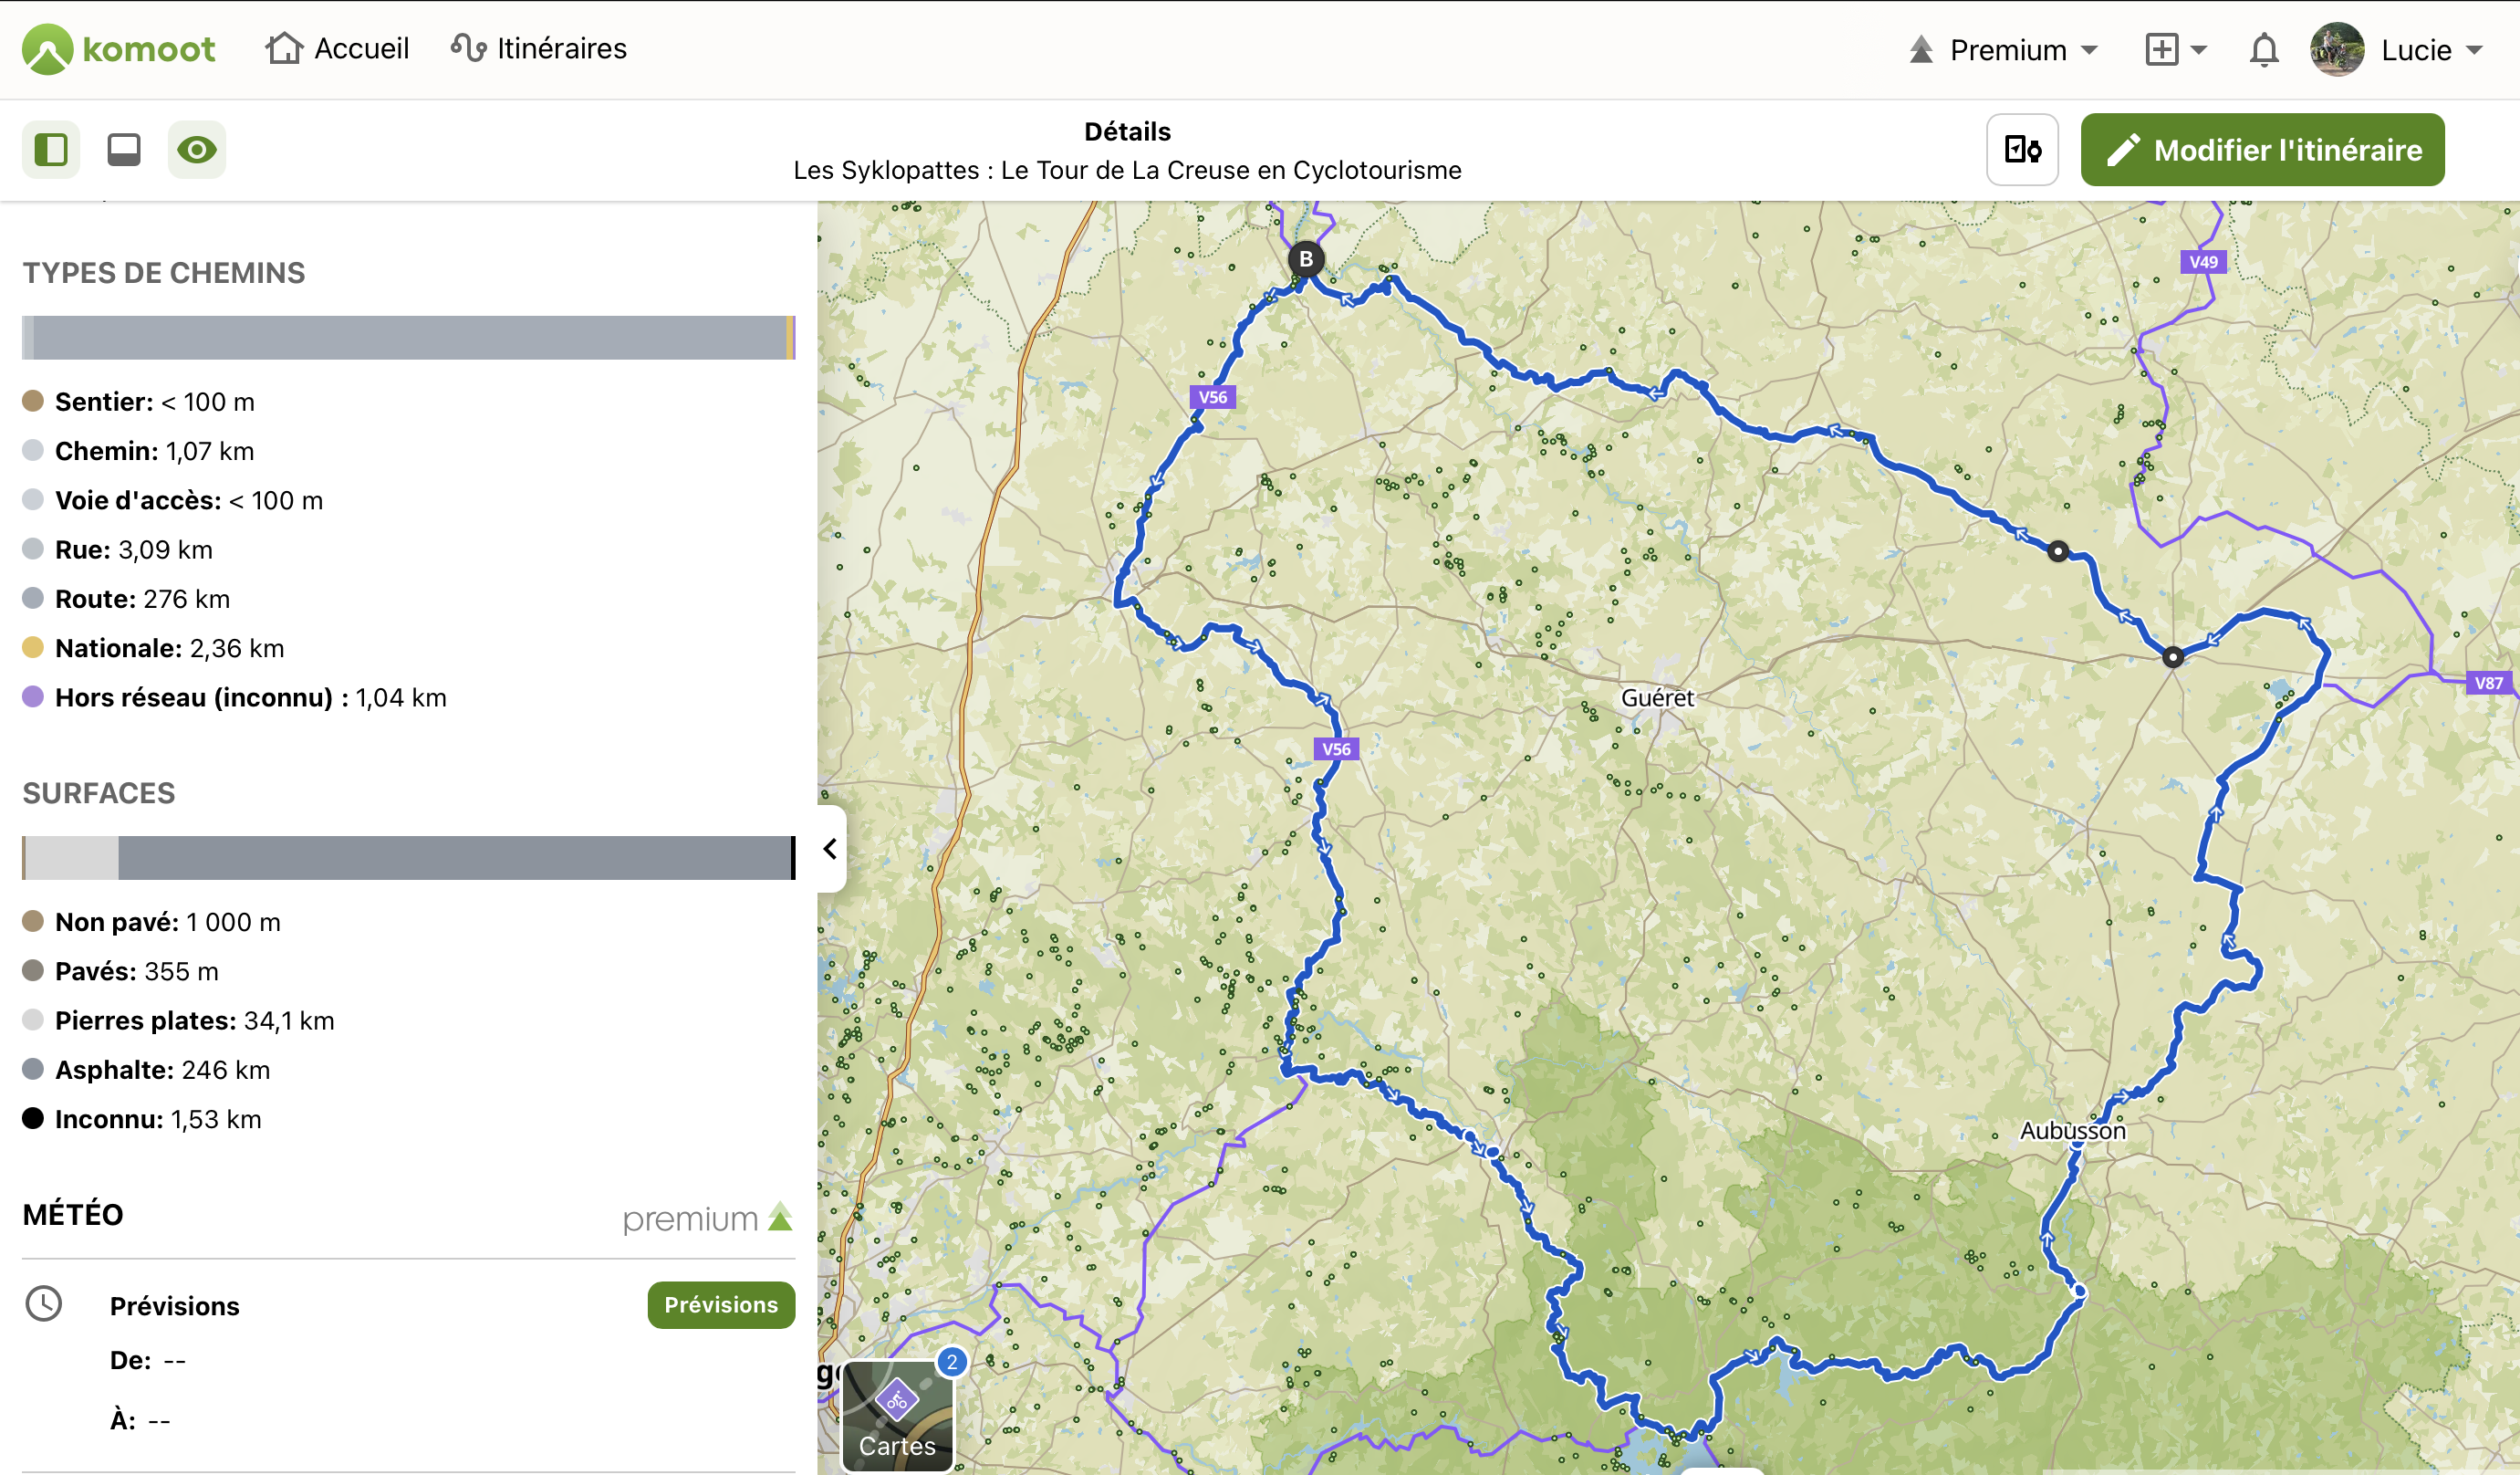Open the map settings icon button
Screen dimensions: 2520x1475
click(2022, 150)
